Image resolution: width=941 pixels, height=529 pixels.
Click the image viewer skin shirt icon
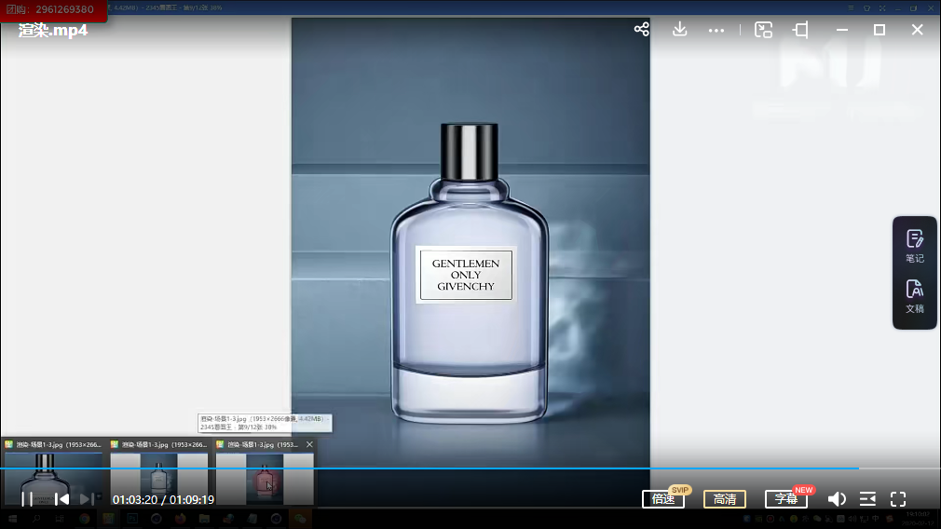coord(866,7)
